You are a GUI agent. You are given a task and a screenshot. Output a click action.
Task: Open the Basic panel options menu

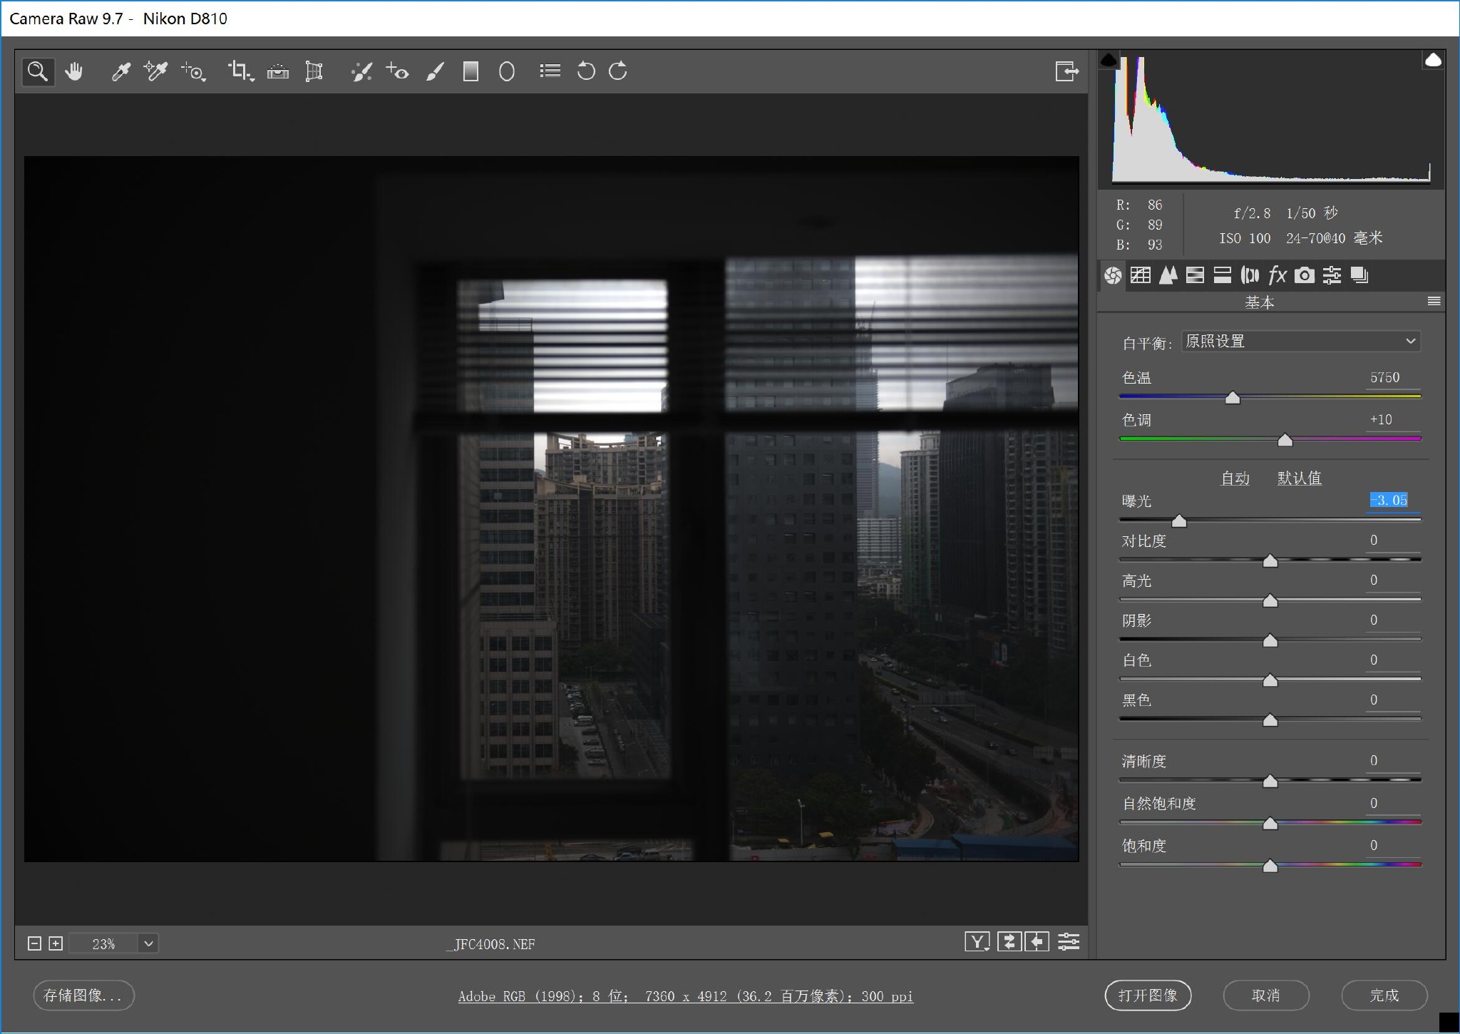click(1434, 301)
